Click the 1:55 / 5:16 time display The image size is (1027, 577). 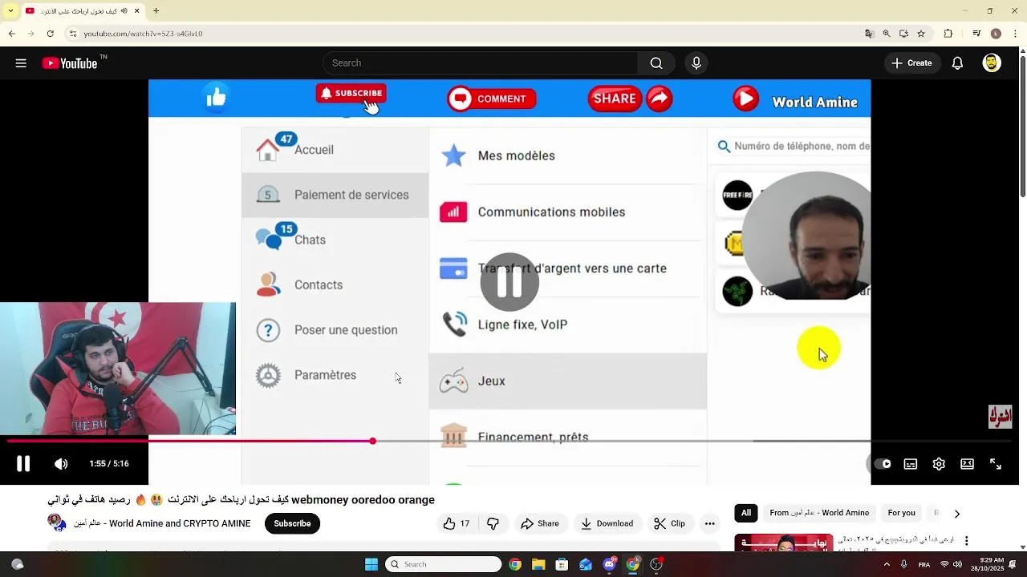pyautogui.click(x=108, y=464)
